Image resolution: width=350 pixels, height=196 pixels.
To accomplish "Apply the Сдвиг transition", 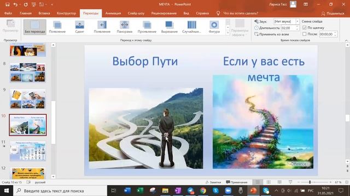I will click(x=80, y=27).
